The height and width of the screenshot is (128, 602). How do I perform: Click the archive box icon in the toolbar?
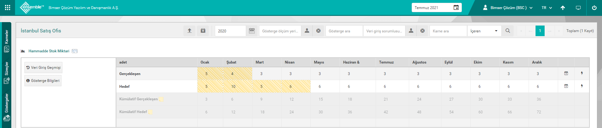203,31
